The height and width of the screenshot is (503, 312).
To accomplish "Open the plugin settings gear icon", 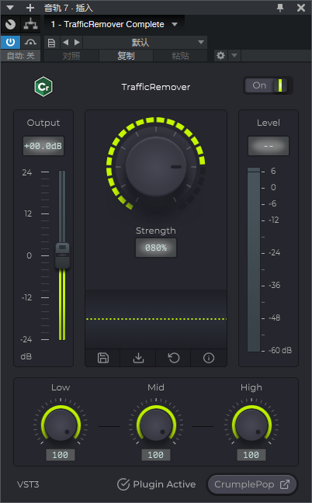I will point(220,55).
